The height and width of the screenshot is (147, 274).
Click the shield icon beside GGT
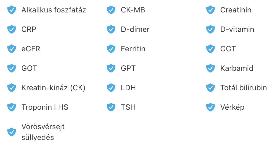pyautogui.click(x=210, y=49)
